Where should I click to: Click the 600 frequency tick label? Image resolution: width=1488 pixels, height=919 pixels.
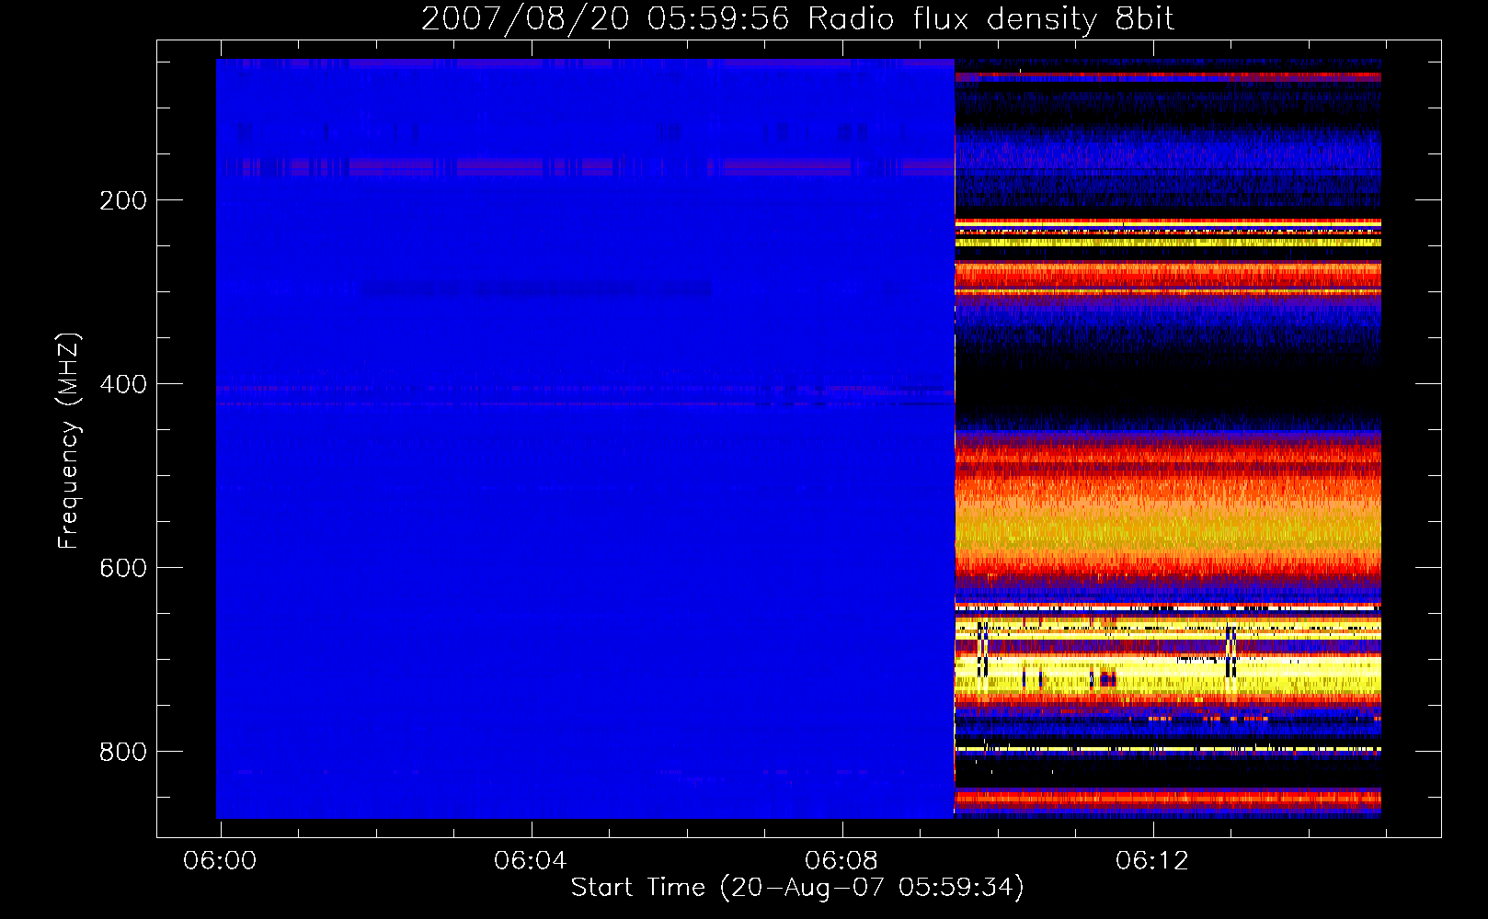(x=123, y=568)
